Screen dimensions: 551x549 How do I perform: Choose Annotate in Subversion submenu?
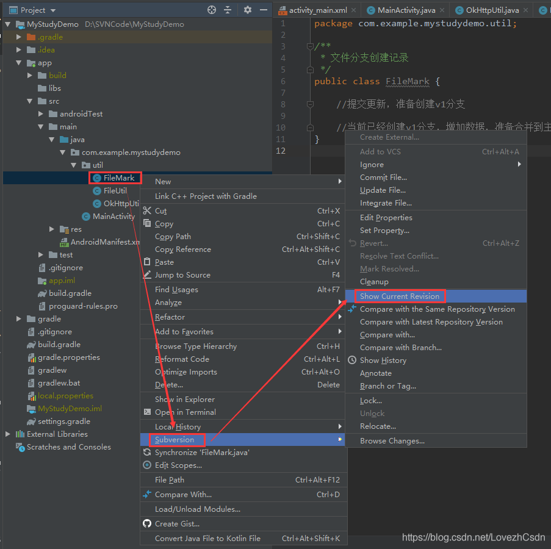point(436,373)
